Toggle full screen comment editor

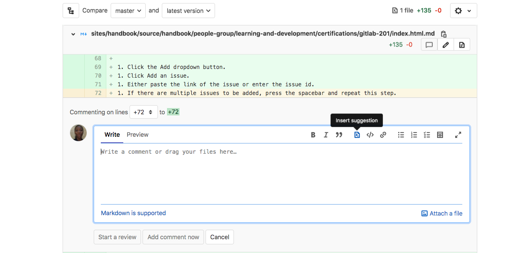458,135
